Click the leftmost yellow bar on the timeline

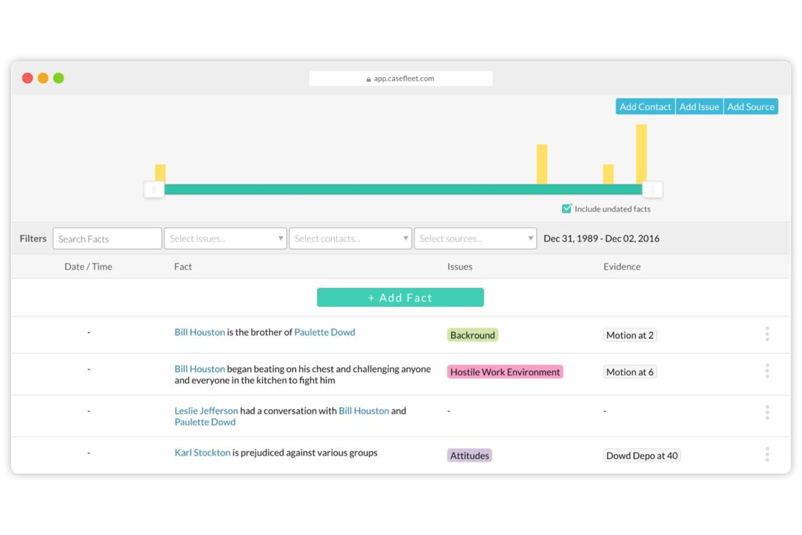coord(160,172)
